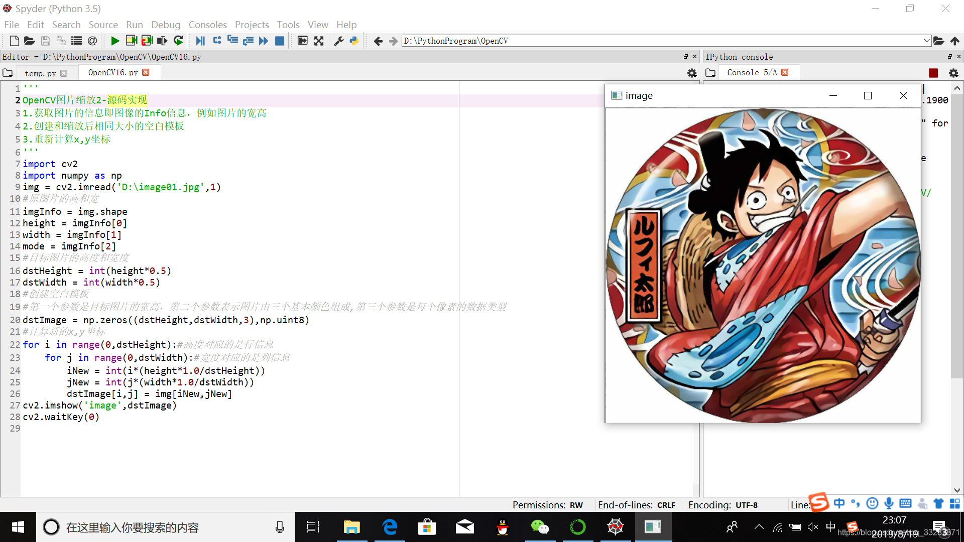964x542 pixels.
Task: Open the Debug menu
Action: [166, 25]
